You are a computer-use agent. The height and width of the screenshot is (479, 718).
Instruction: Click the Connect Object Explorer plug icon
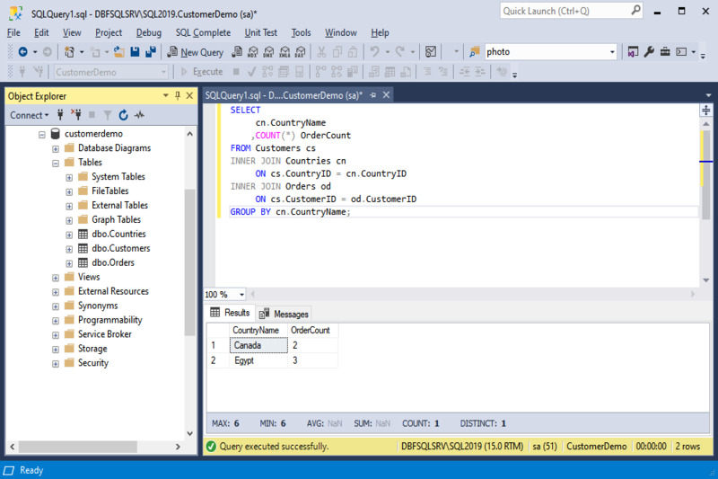60,115
